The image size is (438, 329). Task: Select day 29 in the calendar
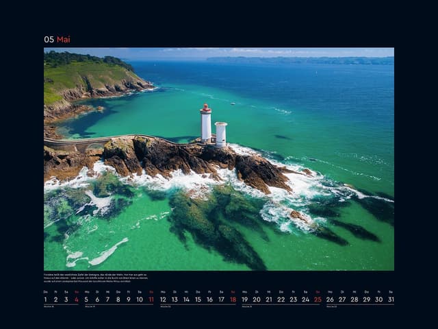367,300
